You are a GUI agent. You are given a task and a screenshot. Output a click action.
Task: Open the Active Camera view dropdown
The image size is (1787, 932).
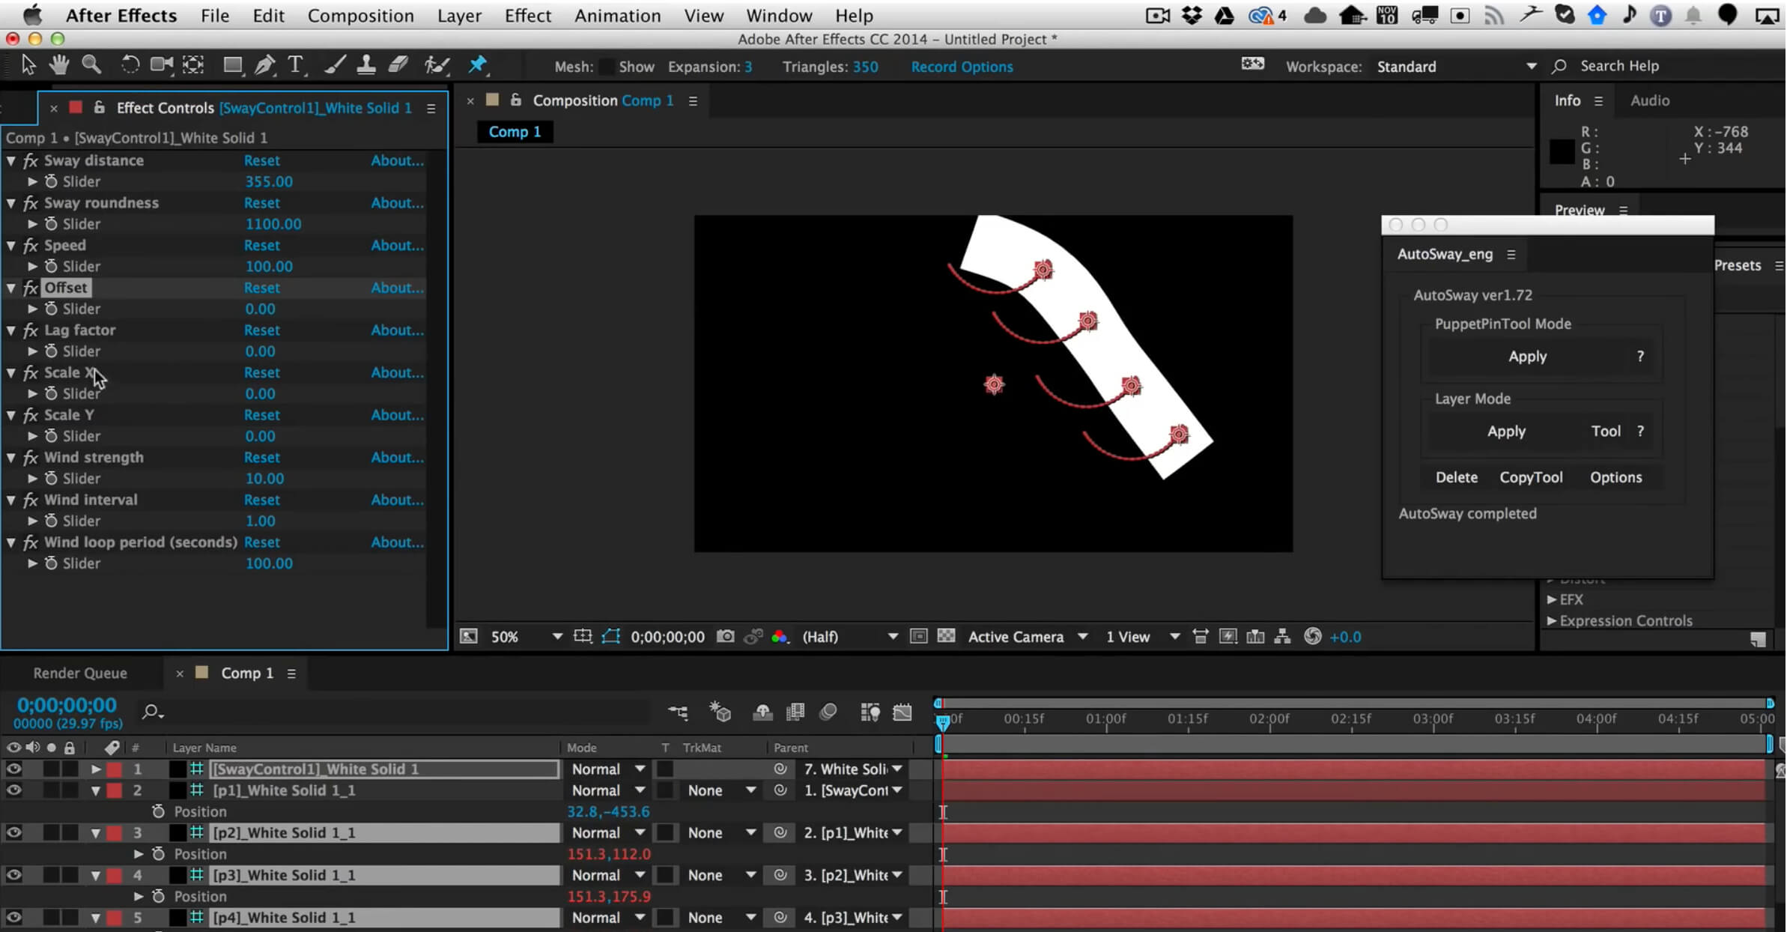1028,637
